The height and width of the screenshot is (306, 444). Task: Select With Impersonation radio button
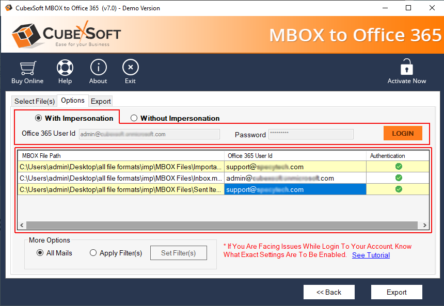pyautogui.click(x=38, y=118)
